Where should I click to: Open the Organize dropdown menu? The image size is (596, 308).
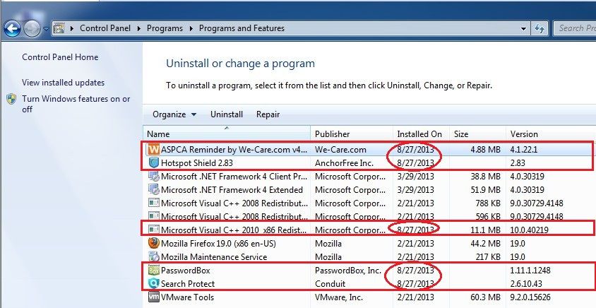[174, 114]
